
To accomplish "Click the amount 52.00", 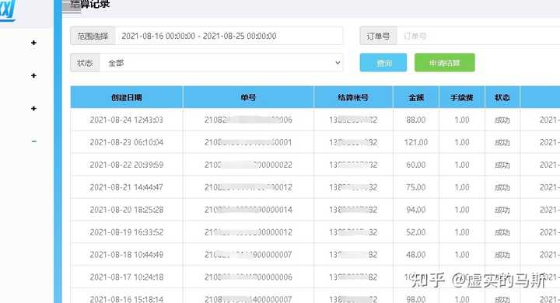I will coord(415,232).
